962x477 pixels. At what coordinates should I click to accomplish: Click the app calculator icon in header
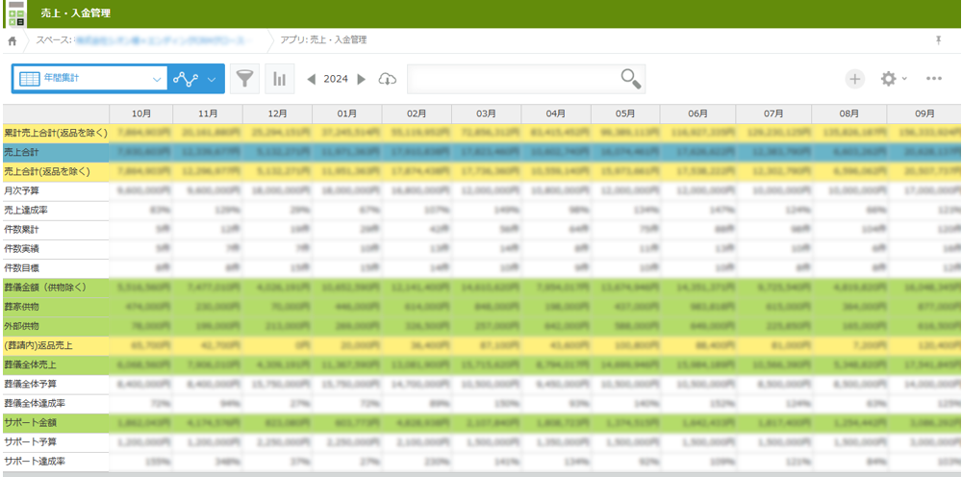(16, 13)
